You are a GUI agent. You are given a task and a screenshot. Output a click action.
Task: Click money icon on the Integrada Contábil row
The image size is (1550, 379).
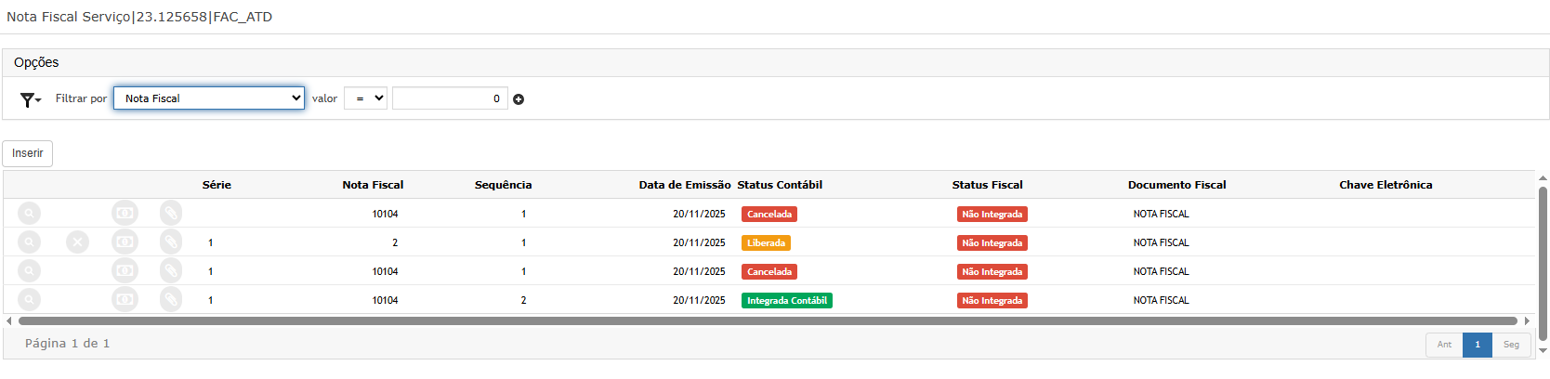coord(125,300)
